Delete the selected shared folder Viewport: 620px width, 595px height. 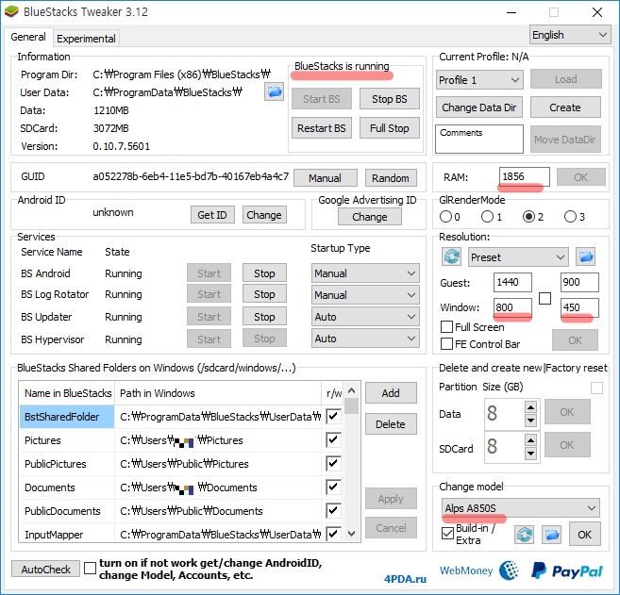(391, 424)
